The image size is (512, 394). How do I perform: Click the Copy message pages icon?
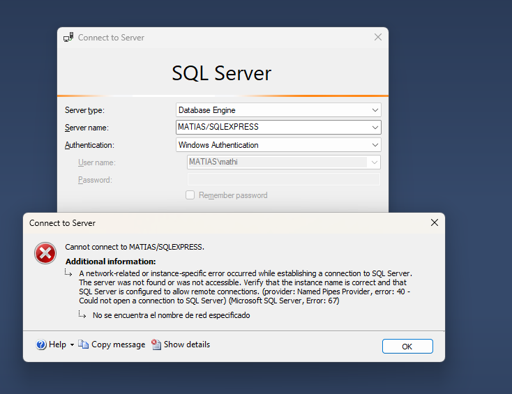[83, 344]
